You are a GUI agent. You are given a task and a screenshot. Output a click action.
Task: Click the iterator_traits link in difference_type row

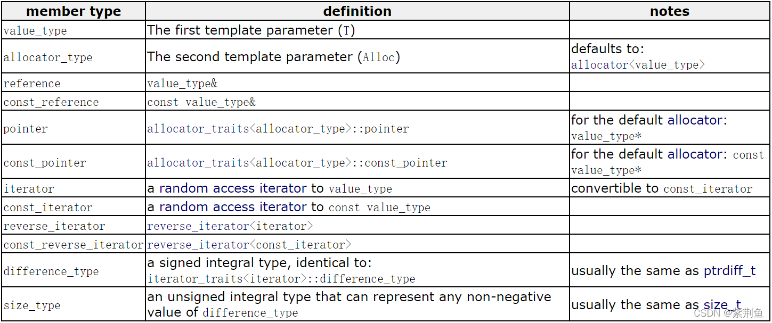click(x=198, y=279)
